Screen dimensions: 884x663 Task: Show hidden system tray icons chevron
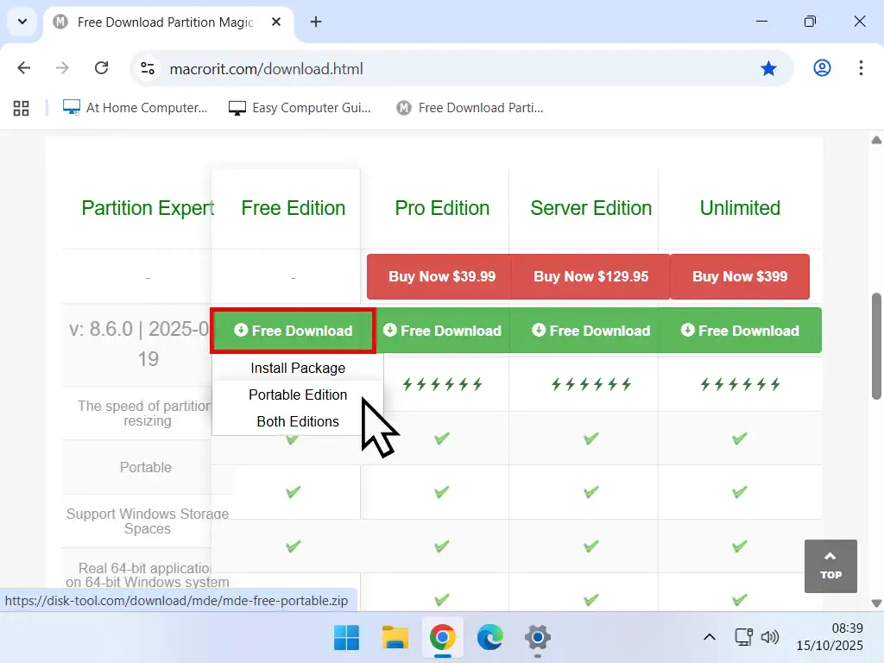(709, 637)
